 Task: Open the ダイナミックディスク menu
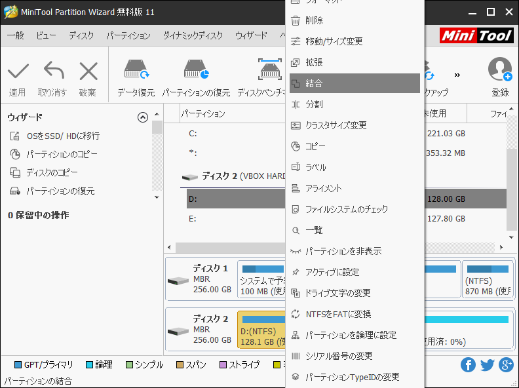[193, 35]
